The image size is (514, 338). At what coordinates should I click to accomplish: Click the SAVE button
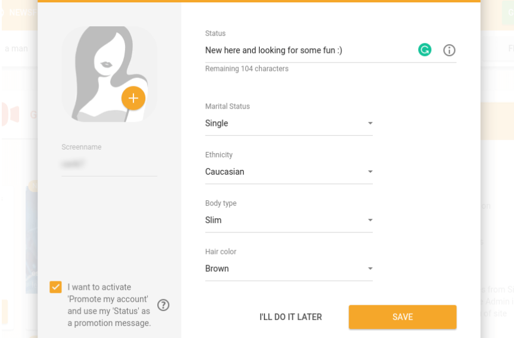[x=403, y=317]
